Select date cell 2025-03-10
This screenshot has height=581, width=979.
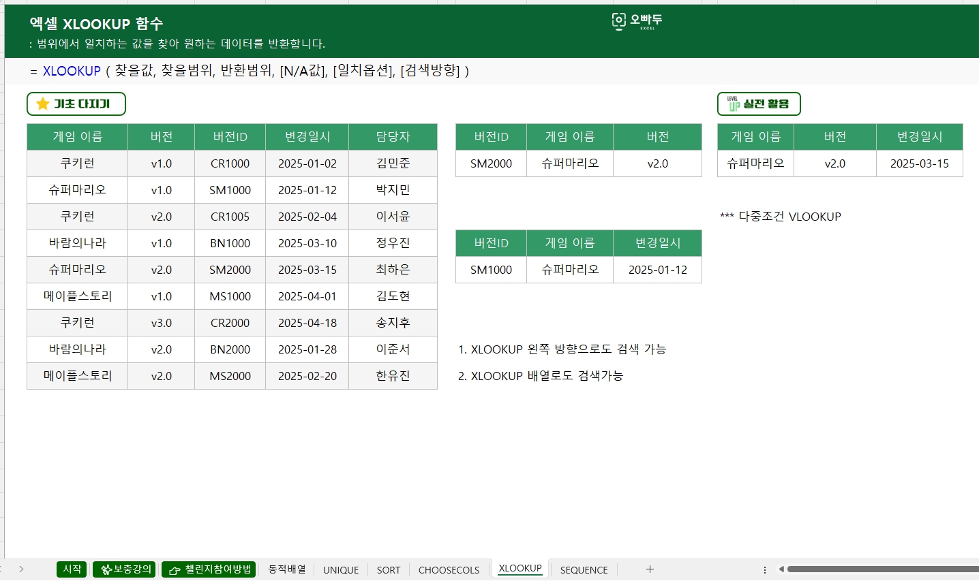click(x=307, y=243)
